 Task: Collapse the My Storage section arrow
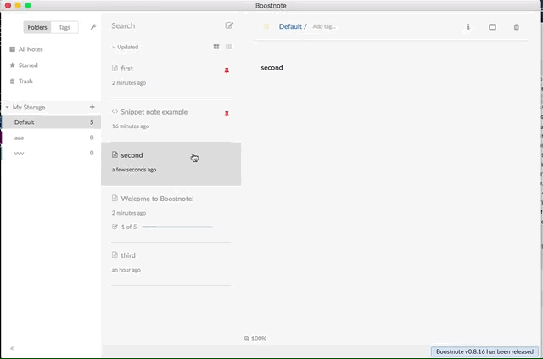coord(7,108)
